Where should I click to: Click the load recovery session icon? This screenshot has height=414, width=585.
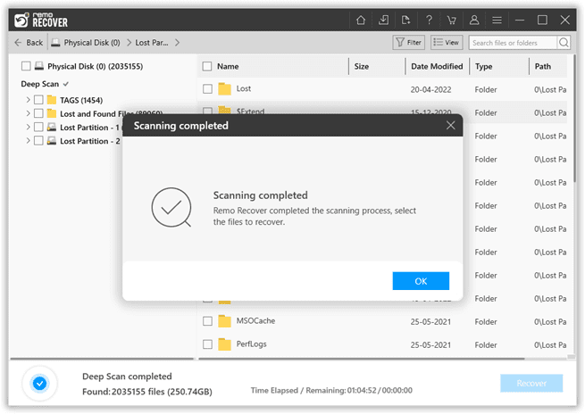click(x=405, y=21)
